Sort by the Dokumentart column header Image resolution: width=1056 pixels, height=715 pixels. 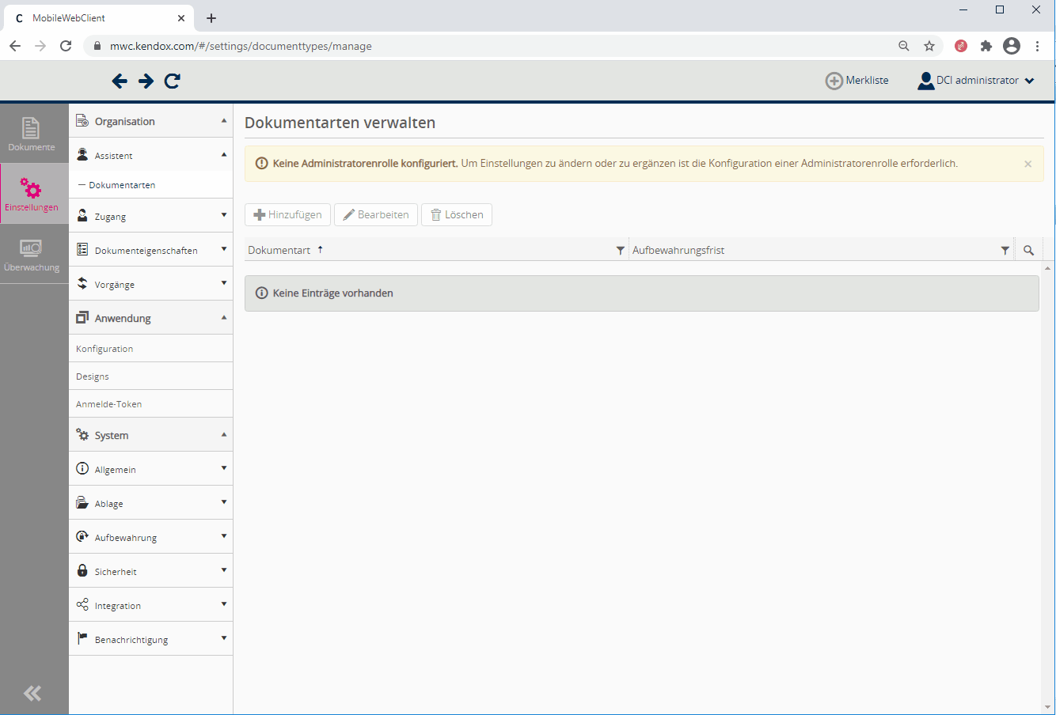click(279, 250)
